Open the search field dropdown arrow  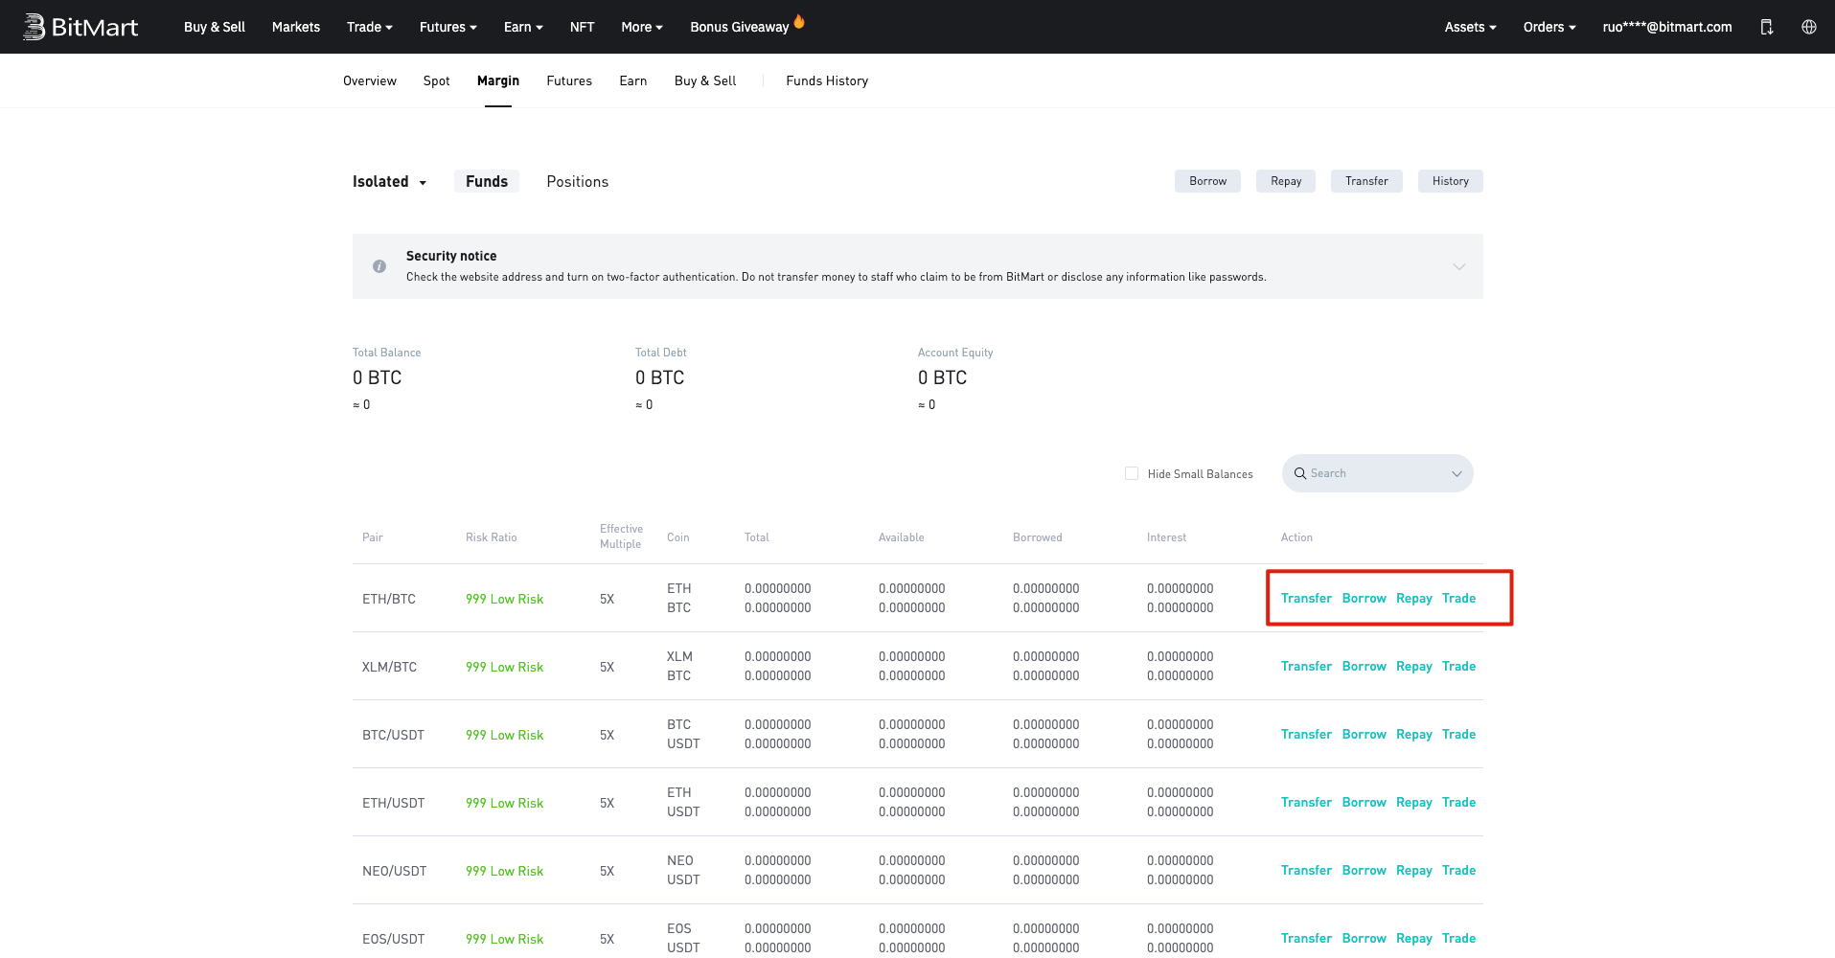1457,473
